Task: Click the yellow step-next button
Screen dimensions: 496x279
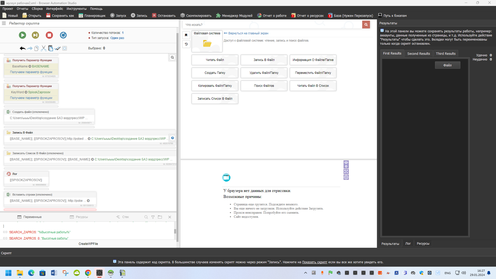Action: (35, 35)
